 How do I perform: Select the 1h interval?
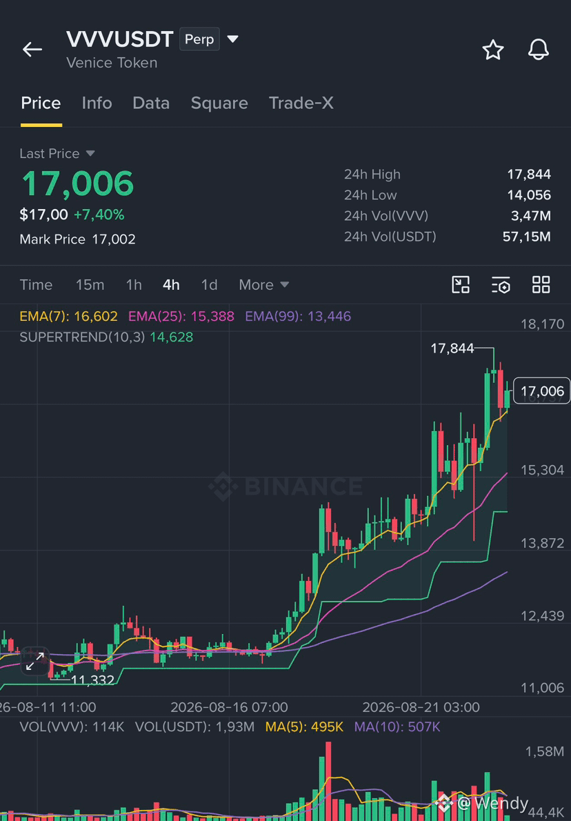tap(134, 285)
